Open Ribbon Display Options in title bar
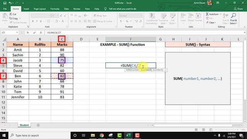The height and width of the screenshot is (139, 247). (218, 3)
